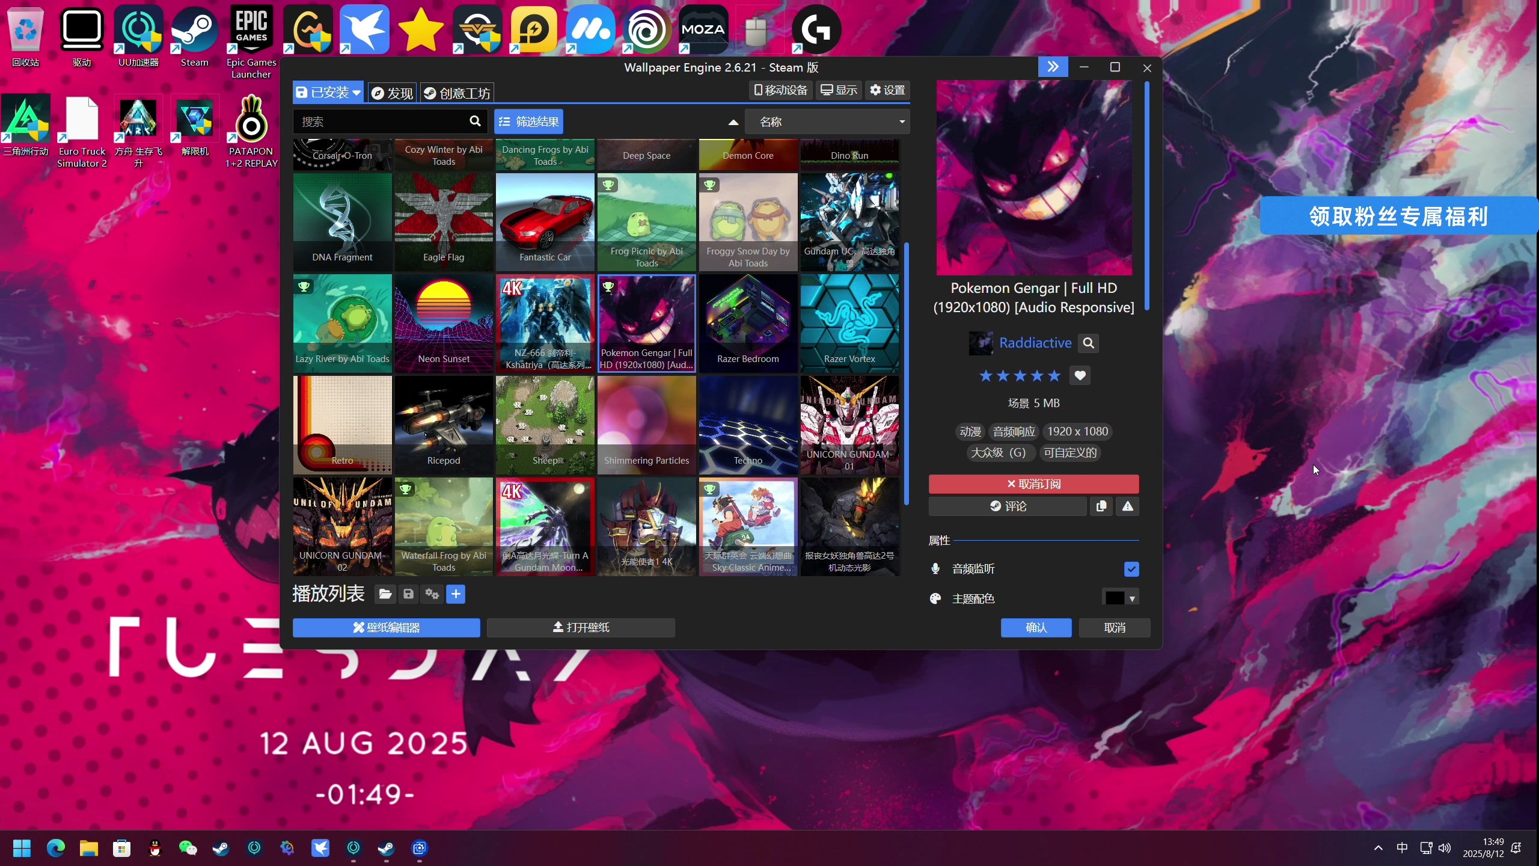Open the 主题配色 color dropdown

(x=1121, y=598)
